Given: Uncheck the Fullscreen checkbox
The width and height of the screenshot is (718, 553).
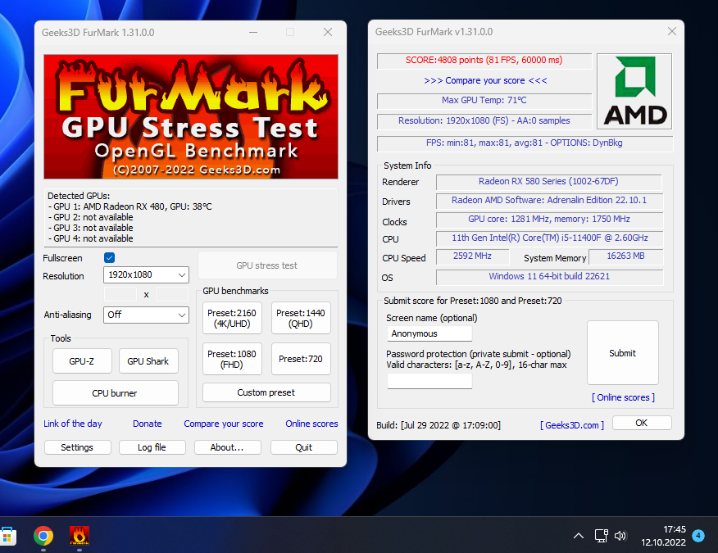Looking at the screenshot, I should (110, 258).
